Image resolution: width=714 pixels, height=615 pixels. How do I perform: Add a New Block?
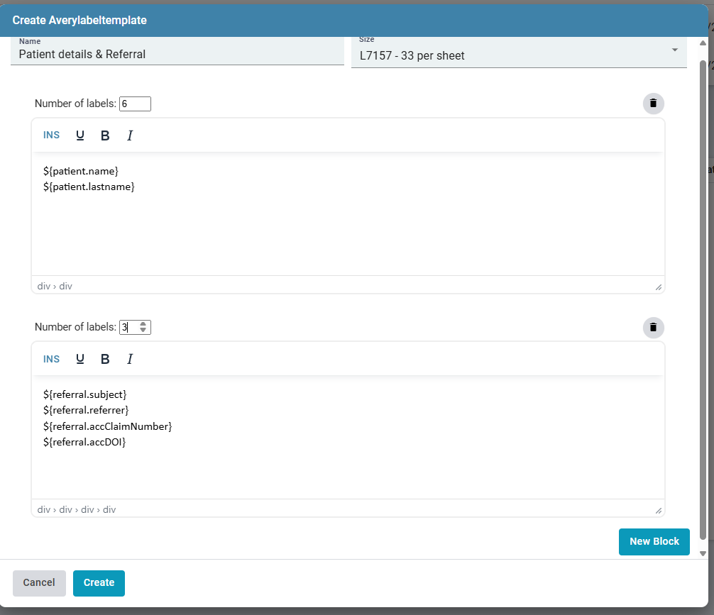pyautogui.click(x=654, y=541)
